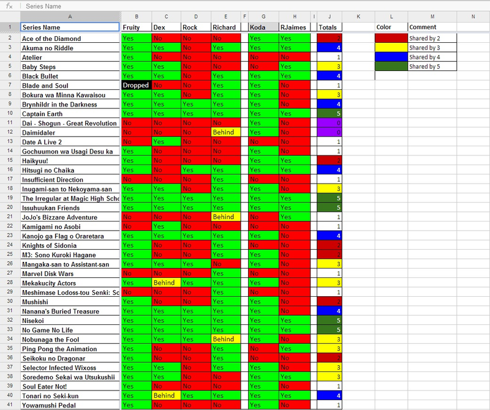Click Rock's Yes cell for Hitsugi no Chaika

[196, 170]
